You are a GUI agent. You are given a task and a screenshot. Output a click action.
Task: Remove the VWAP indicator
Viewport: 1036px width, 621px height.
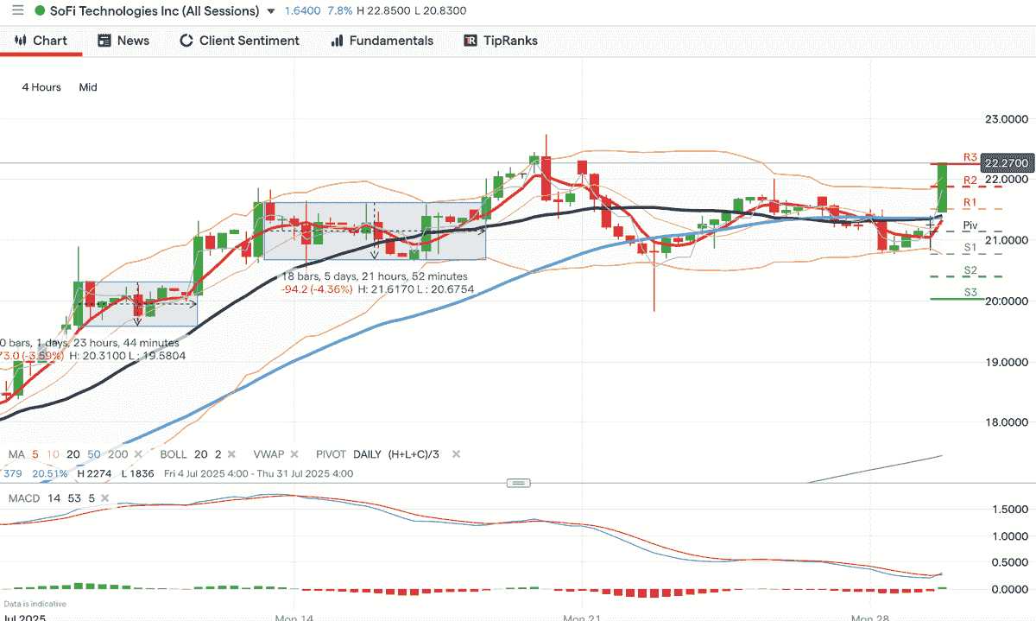(294, 454)
